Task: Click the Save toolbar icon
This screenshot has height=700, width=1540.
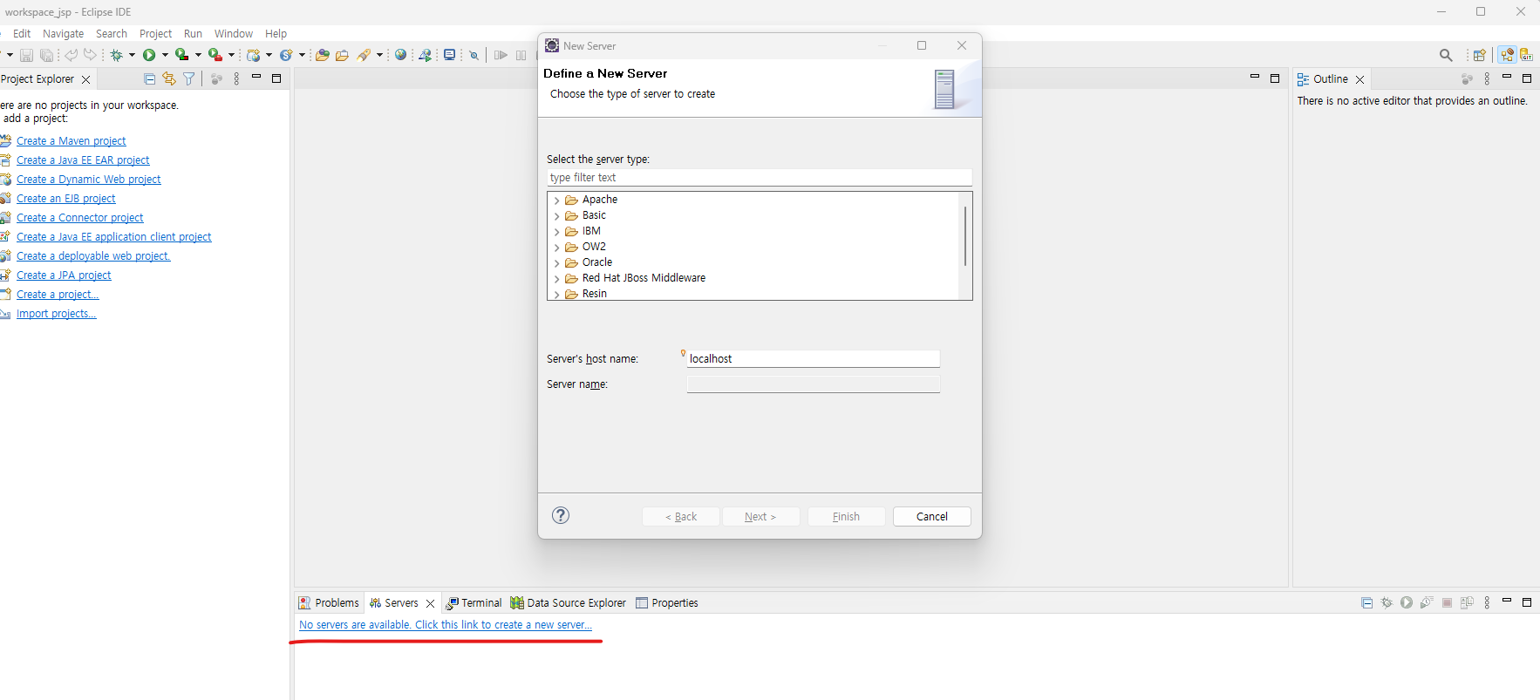Action: 26,55
